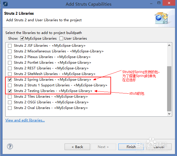The image size is (177, 156).
Task: Check Struts 2 Struts 1 Support Libraries checkbox
Action: [x=10, y=85]
